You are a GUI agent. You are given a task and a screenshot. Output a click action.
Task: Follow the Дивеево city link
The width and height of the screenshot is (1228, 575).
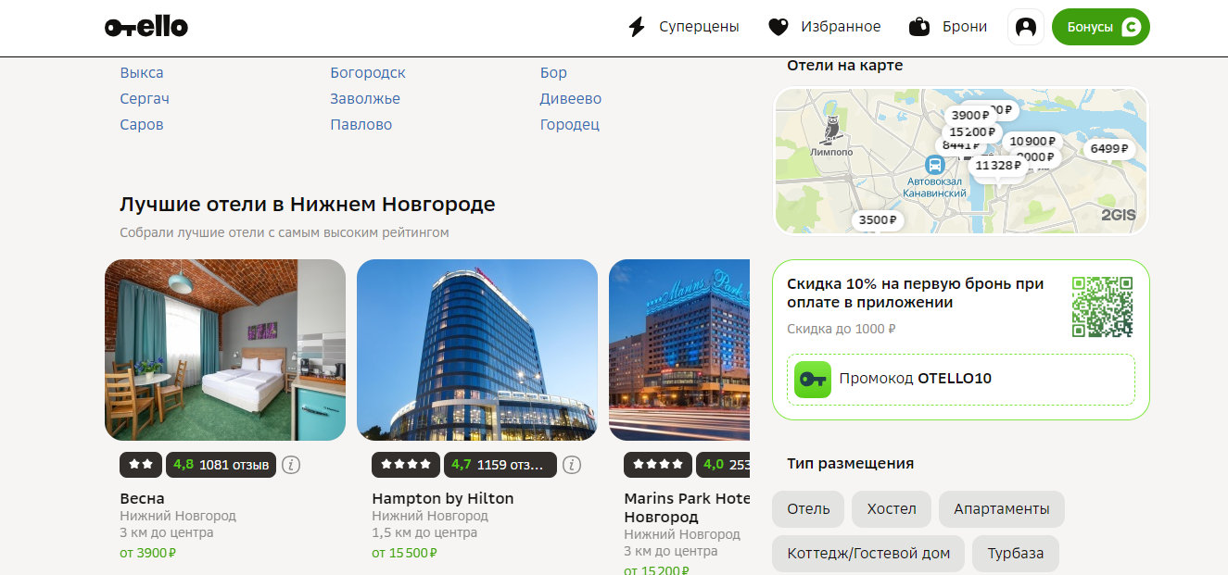[571, 99]
